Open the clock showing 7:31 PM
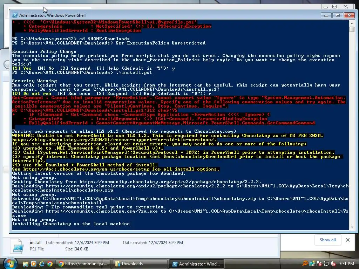Screen dimensions: 359x269 [x=347, y=264]
